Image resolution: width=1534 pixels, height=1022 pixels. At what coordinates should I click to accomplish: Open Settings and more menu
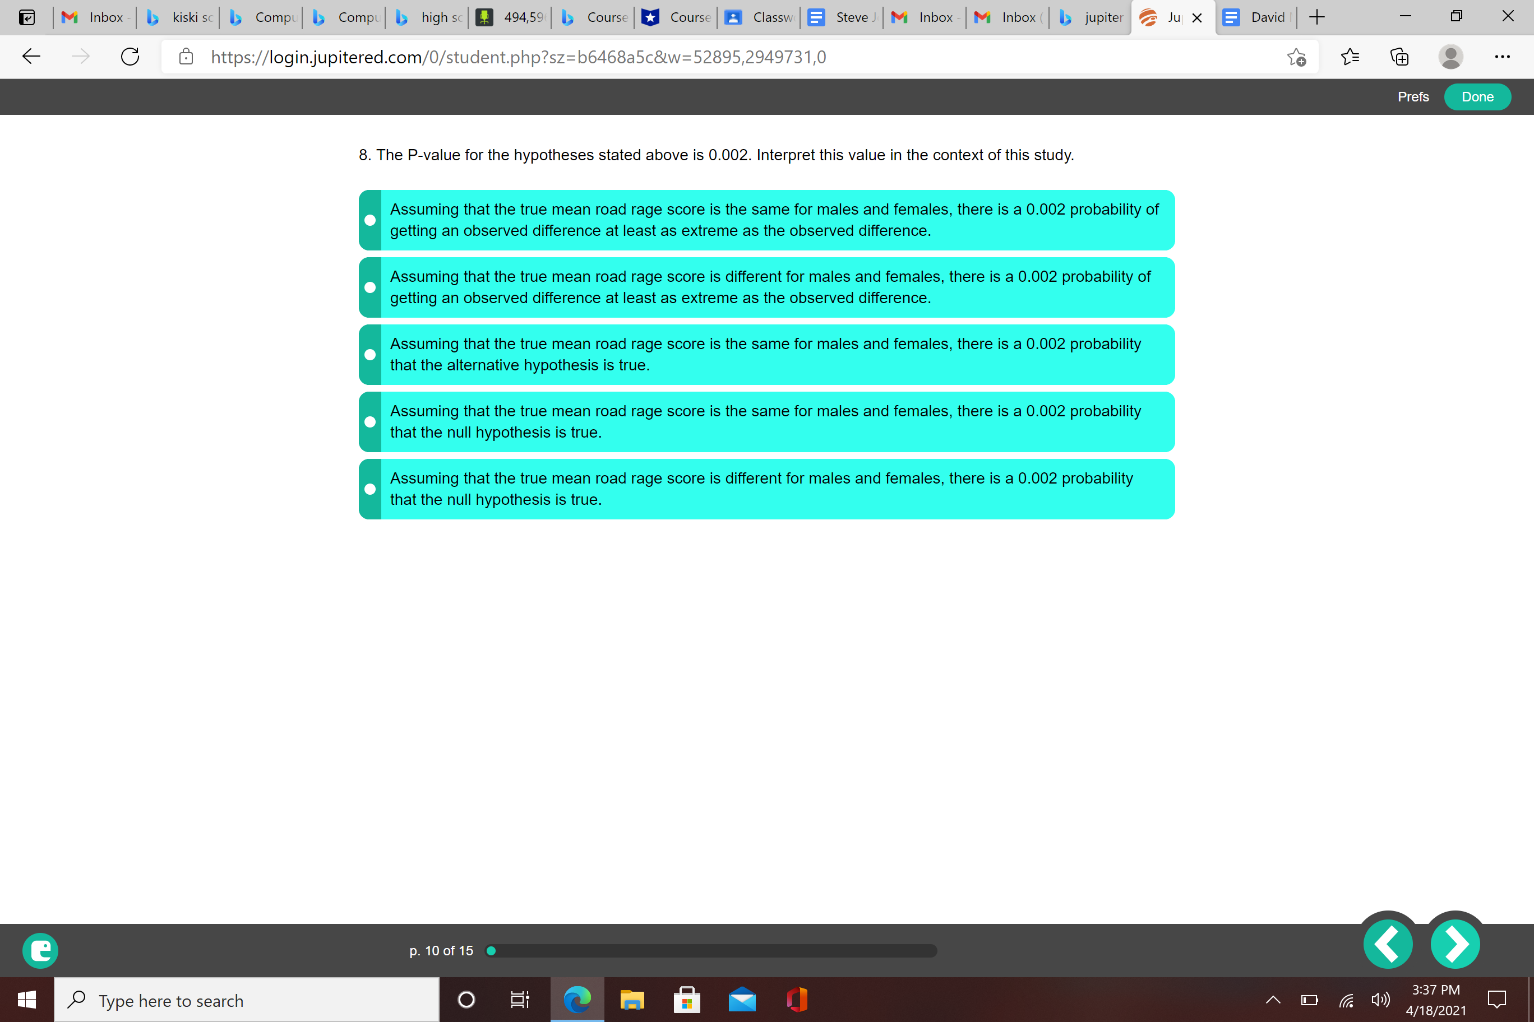[1502, 57]
